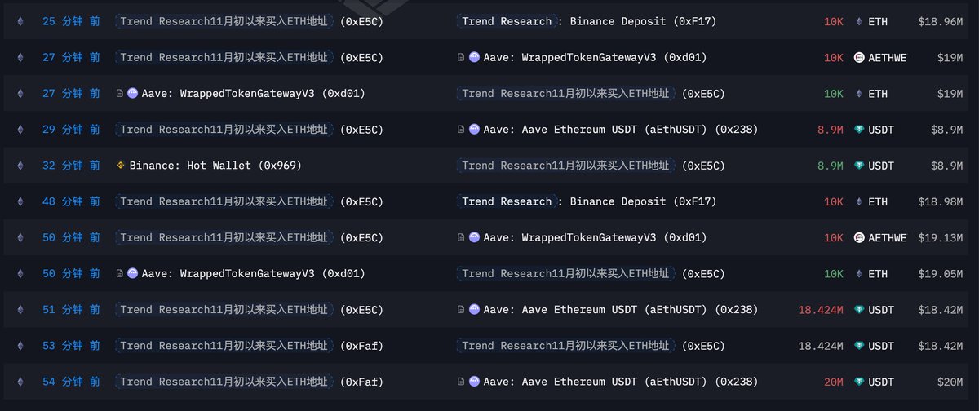The width and height of the screenshot is (979, 411).
Task: Click the red 18.424M amount in 51 分钟前 row
Action: (x=821, y=310)
